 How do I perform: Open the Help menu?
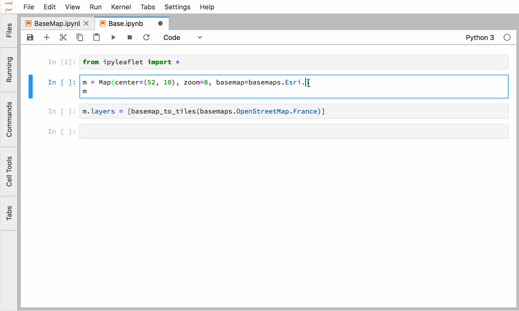(x=207, y=7)
